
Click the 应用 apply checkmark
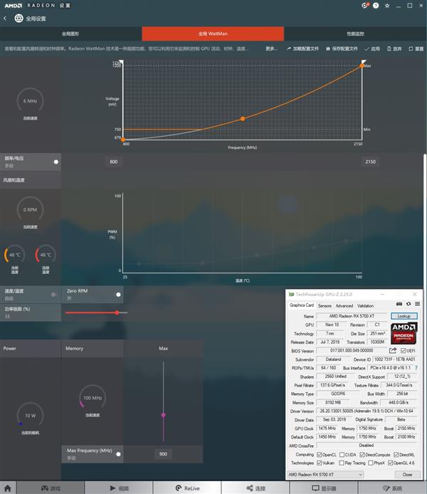(367, 49)
